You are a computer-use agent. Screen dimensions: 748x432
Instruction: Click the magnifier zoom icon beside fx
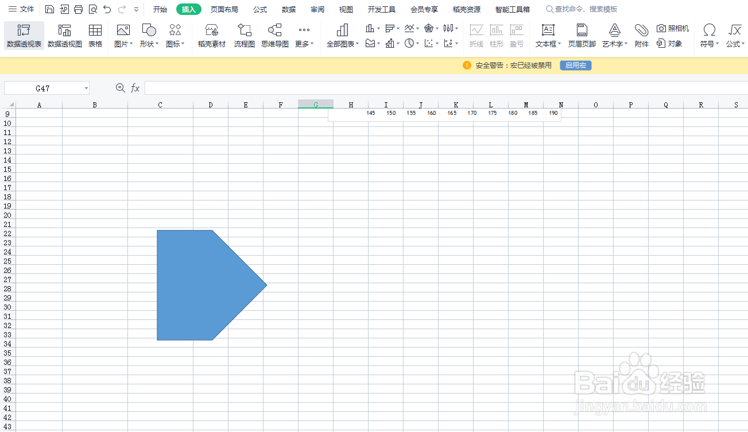point(120,88)
